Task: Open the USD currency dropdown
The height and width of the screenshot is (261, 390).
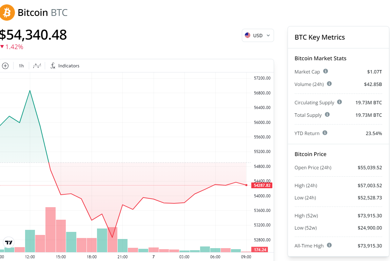Action: click(x=258, y=36)
